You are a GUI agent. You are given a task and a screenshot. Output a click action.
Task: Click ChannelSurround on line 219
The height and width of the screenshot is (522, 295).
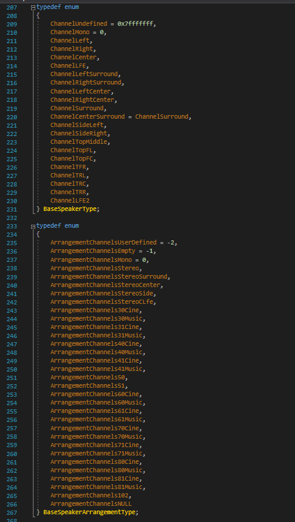(x=77, y=108)
